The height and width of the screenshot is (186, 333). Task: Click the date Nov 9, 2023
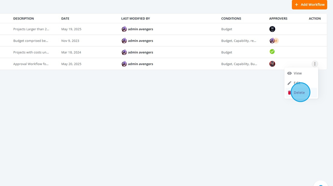click(x=70, y=41)
